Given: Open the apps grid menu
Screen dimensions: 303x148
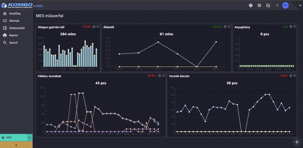Looking at the screenshot, I should coord(259,5).
